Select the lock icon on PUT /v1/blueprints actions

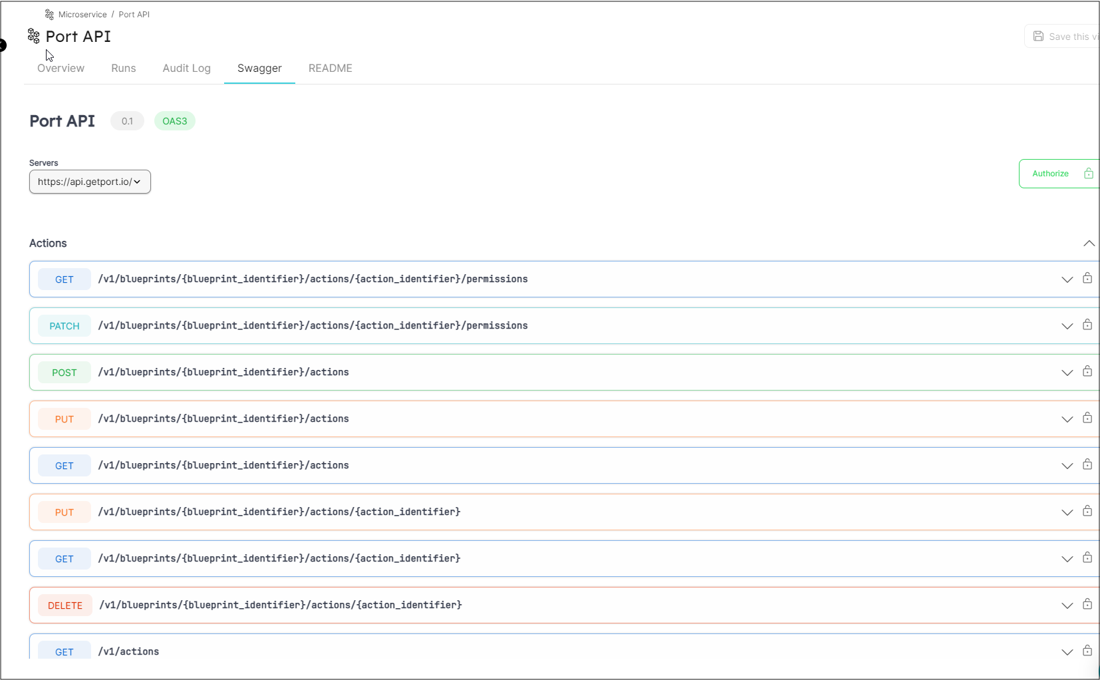[x=1088, y=418]
